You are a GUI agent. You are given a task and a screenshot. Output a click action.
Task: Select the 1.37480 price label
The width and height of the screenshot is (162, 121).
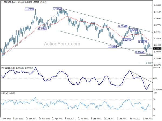[x=123, y=26]
